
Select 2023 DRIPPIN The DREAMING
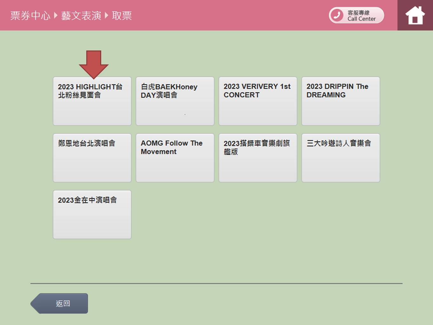340,101
